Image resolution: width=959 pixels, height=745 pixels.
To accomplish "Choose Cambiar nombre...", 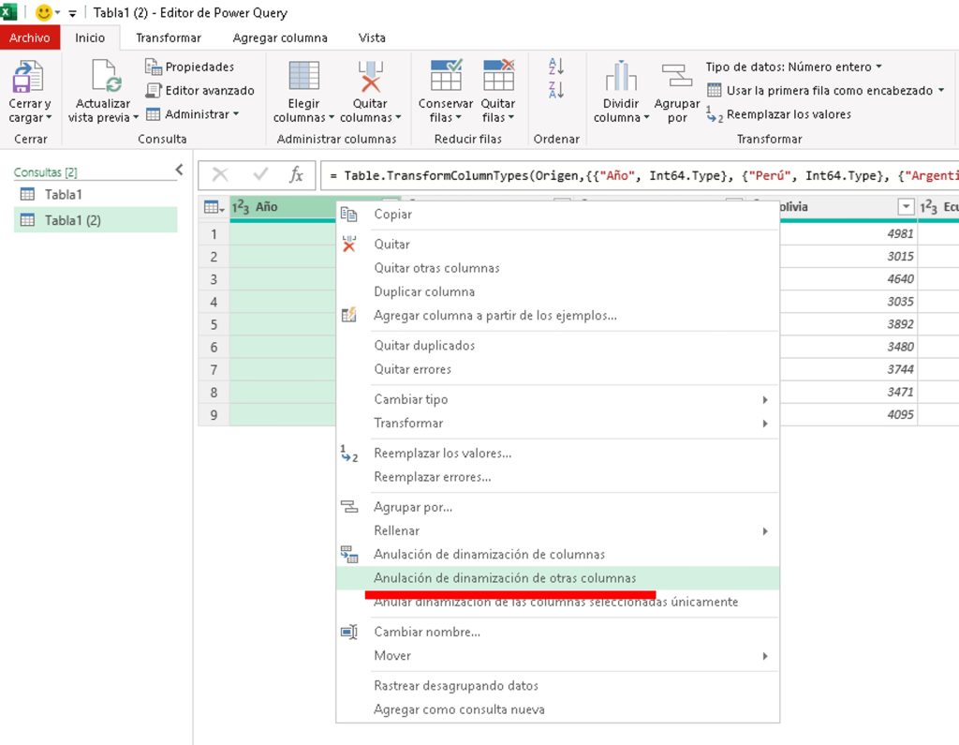I will point(558,632).
